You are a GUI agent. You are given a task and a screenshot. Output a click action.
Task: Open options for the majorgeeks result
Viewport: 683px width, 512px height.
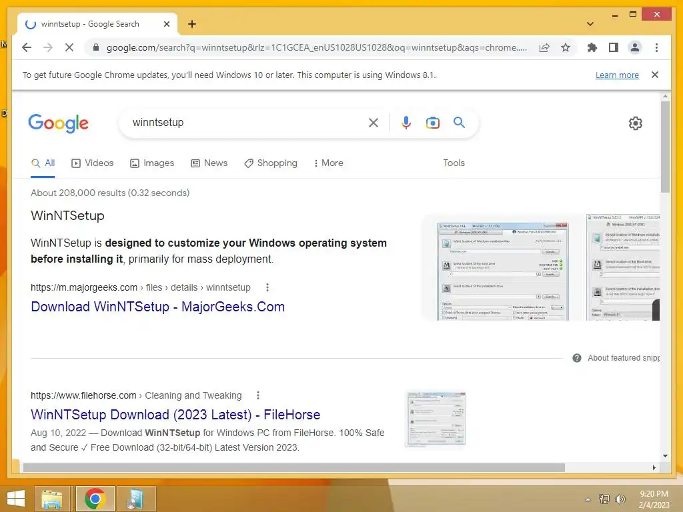click(x=267, y=287)
